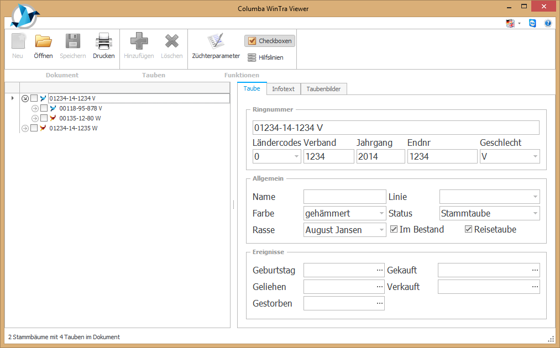Screen dimensions: 560x348
Task: Tick checkbox for pigeon 00118-95-878 V
Action: coord(44,108)
